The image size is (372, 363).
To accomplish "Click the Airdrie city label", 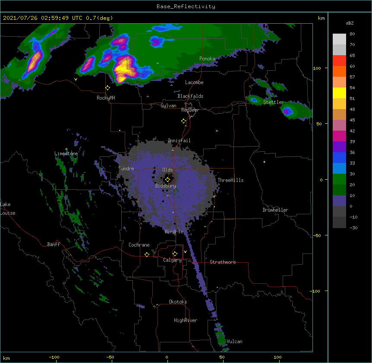I will (x=174, y=232).
